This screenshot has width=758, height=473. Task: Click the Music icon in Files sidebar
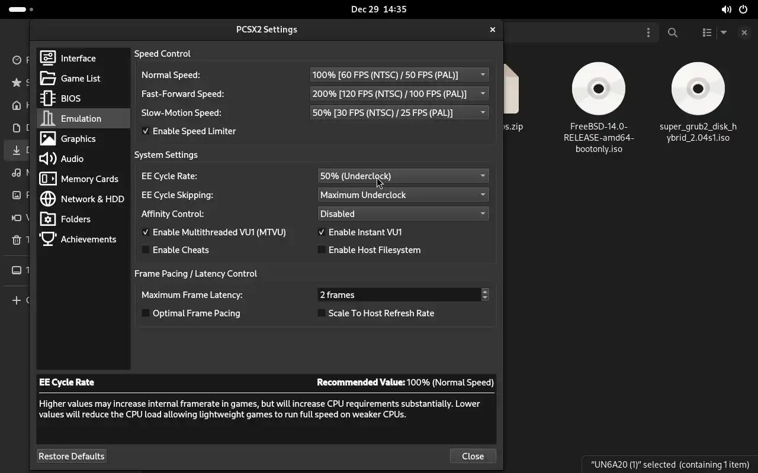pos(17,173)
